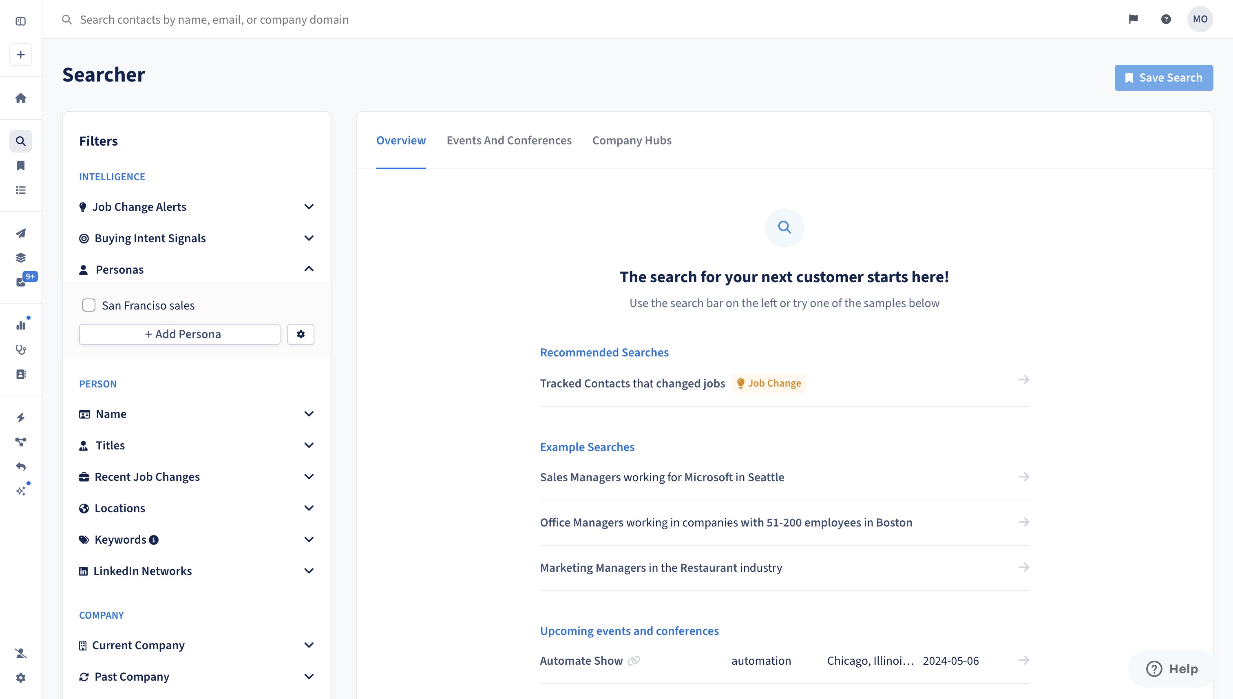This screenshot has width=1233, height=699.
Task: Expand the Locations filter
Action: point(309,508)
